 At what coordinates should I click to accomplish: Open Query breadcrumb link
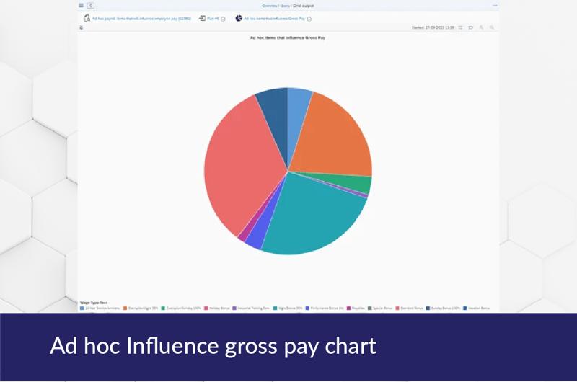pyautogui.click(x=285, y=6)
